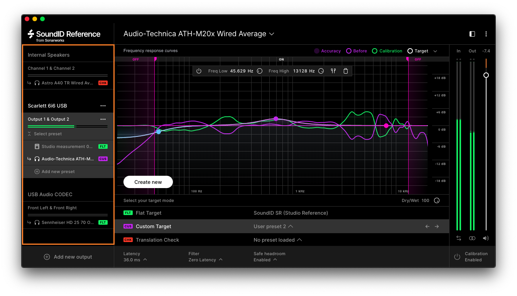Expand the curve legend chevron
517x296 pixels.
click(x=435, y=51)
